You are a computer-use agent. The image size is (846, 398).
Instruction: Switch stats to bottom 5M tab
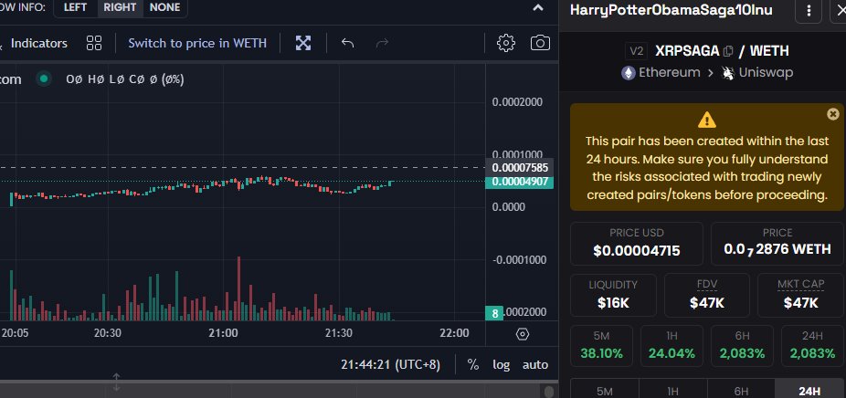pos(604,391)
